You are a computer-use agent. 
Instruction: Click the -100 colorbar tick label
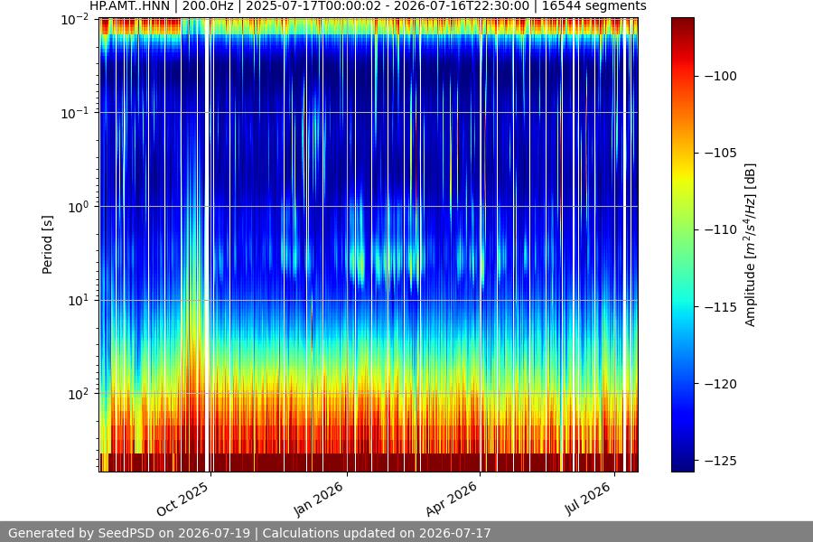[721, 76]
